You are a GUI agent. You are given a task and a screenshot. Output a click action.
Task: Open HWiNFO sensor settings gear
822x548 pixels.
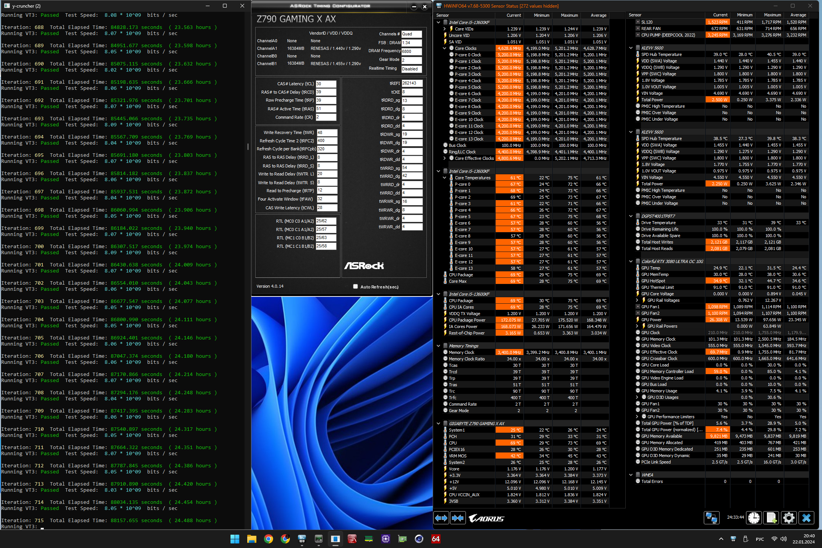(x=789, y=518)
